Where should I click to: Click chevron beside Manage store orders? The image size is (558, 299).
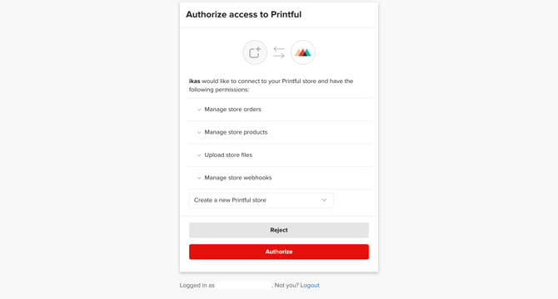click(x=199, y=110)
